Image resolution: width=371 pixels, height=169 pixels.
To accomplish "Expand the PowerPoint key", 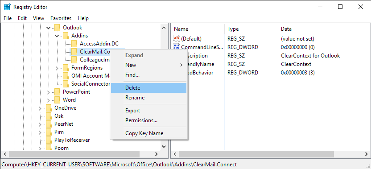I will click(x=48, y=92).
